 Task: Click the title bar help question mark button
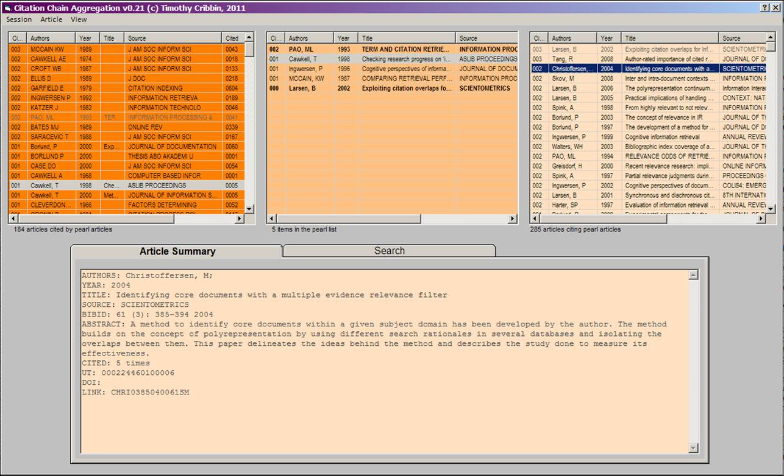[764, 7]
